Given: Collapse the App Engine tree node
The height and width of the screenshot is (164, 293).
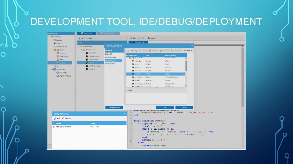Looking at the screenshot, I should (x=52, y=50).
